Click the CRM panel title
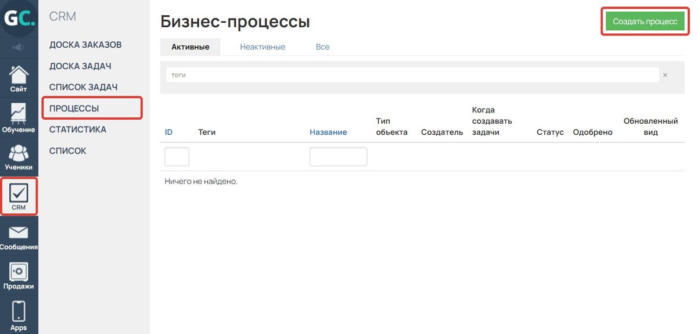This screenshot has height=334, width=697. point(63,17)
